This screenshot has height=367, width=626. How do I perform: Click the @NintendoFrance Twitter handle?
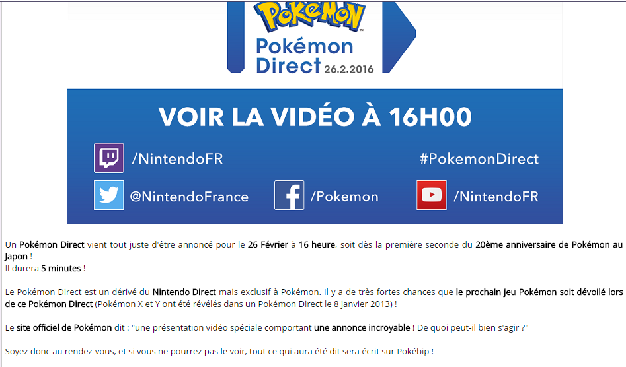189,197
